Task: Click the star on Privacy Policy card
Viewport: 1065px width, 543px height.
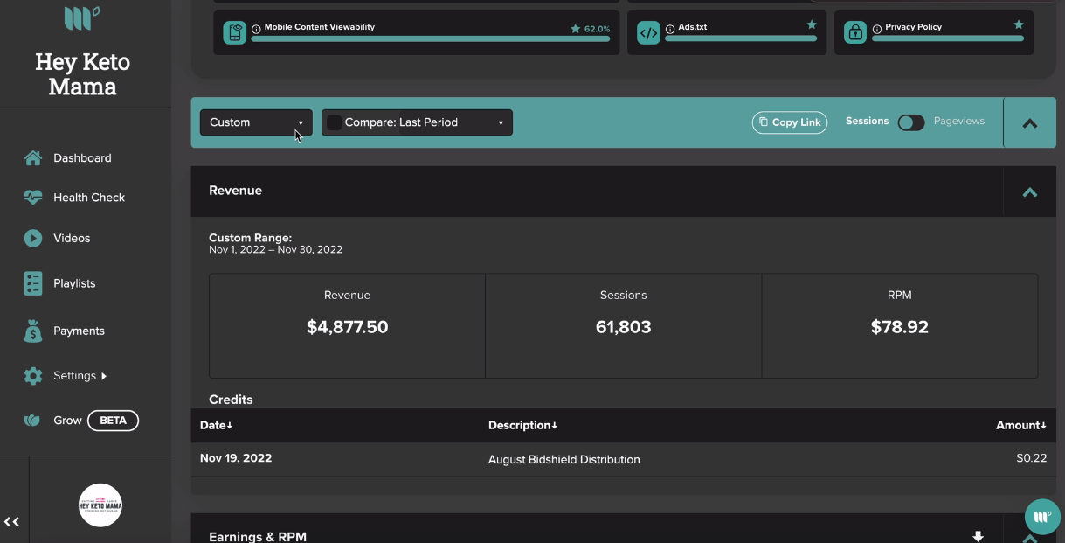Action: 1019,25
